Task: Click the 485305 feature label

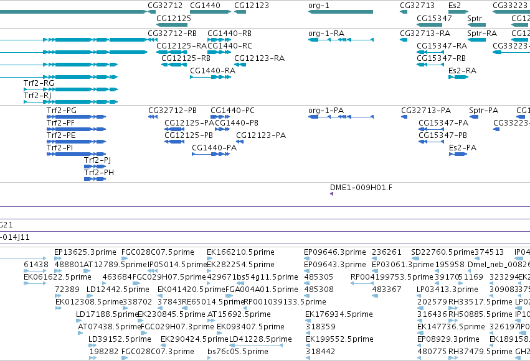Action: tap(319, 277)
